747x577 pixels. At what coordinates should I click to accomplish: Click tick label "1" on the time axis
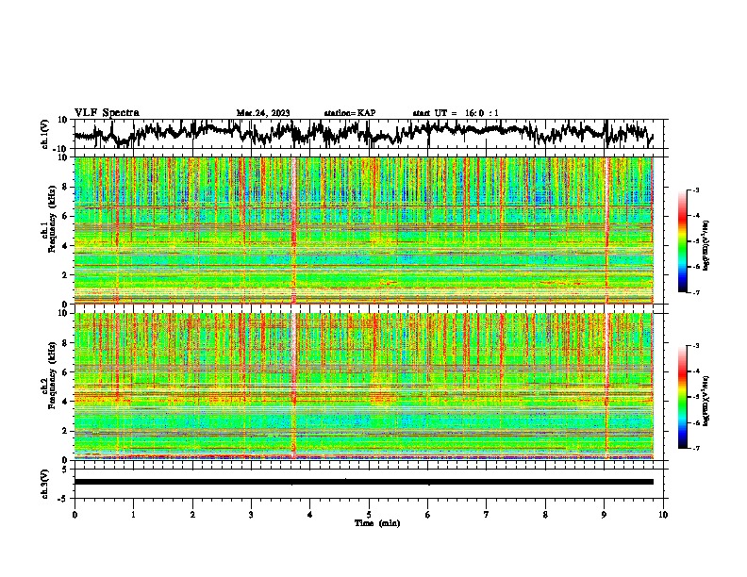pyautogui.click(x=133, y=515)
